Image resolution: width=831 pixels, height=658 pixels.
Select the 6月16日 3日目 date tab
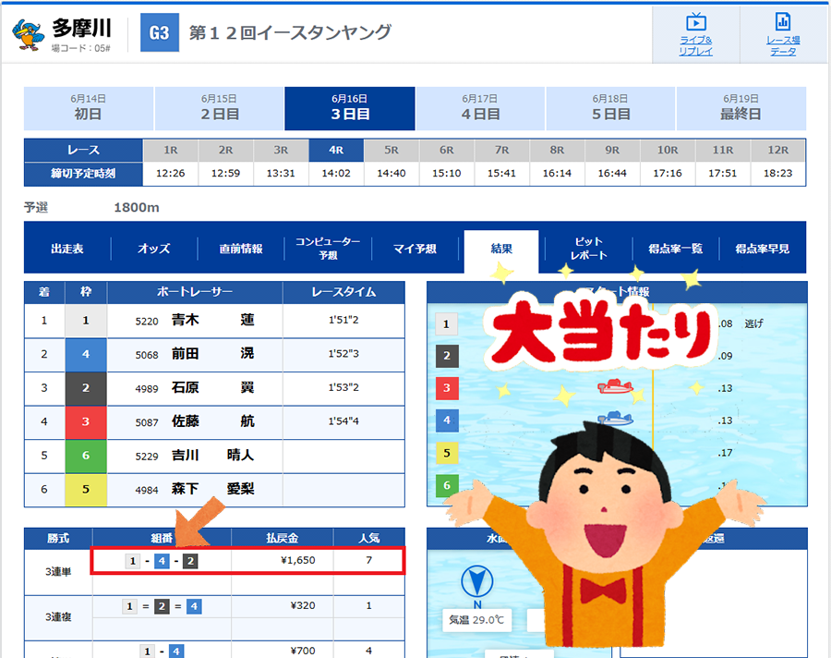(350, 108)
